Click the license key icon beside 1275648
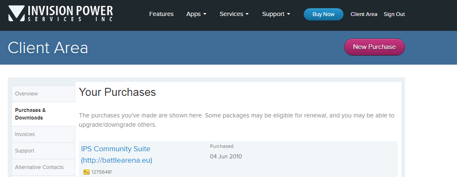Image resolution: width=457 pixels, height=177 pixels. click(x=86, y=172)
